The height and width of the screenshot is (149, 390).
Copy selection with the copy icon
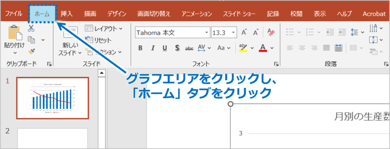31,40
